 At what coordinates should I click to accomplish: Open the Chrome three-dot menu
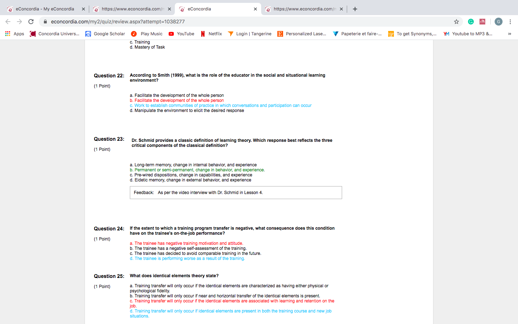pyautogui.click(x=510, y=22)
